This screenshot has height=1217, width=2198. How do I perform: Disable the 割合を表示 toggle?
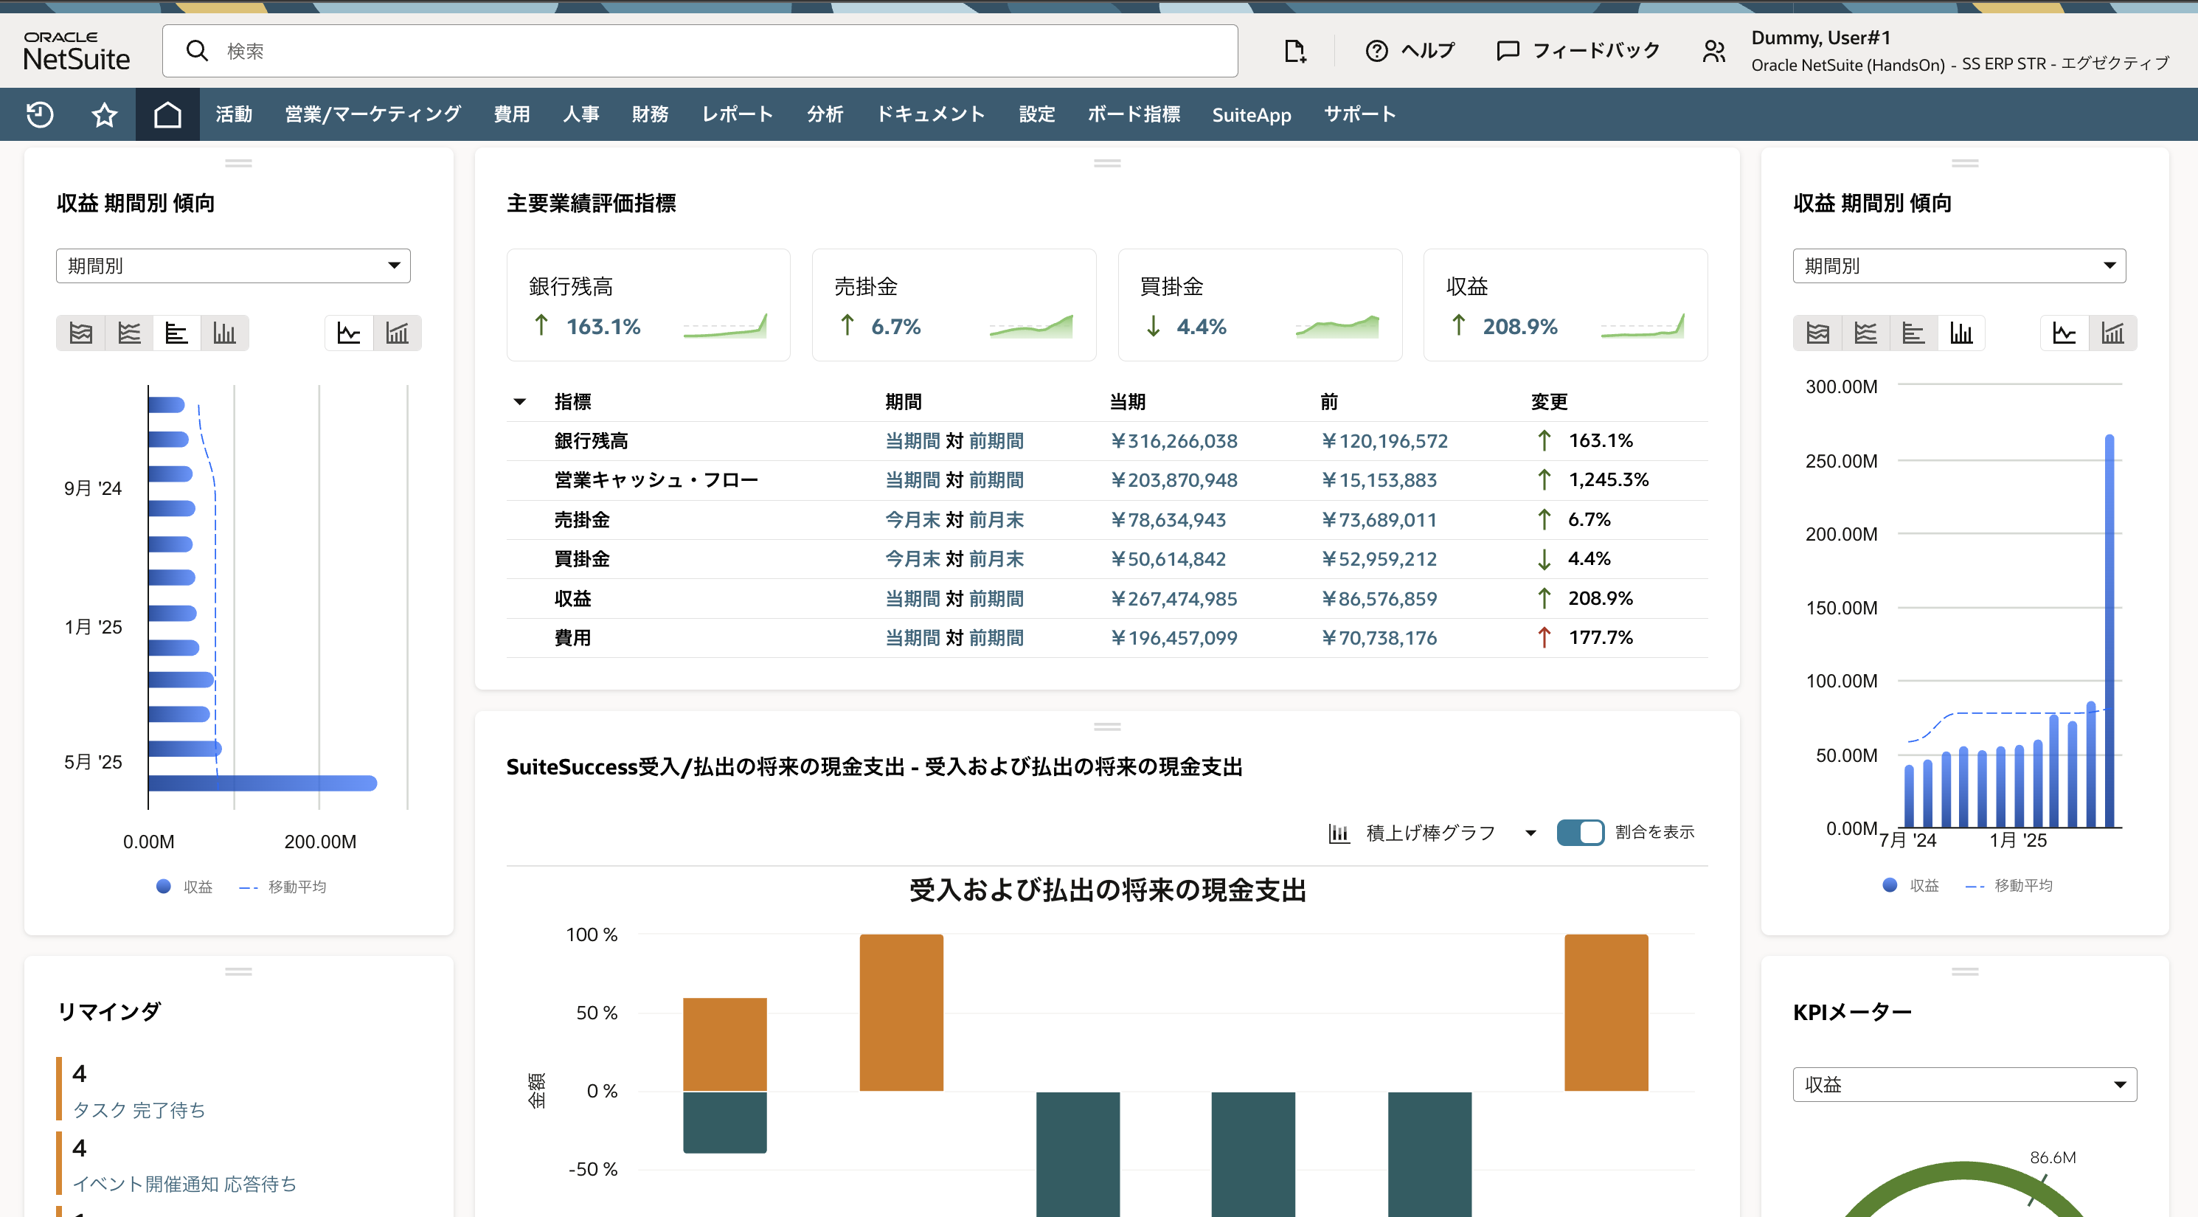[x=1580, y=832]
